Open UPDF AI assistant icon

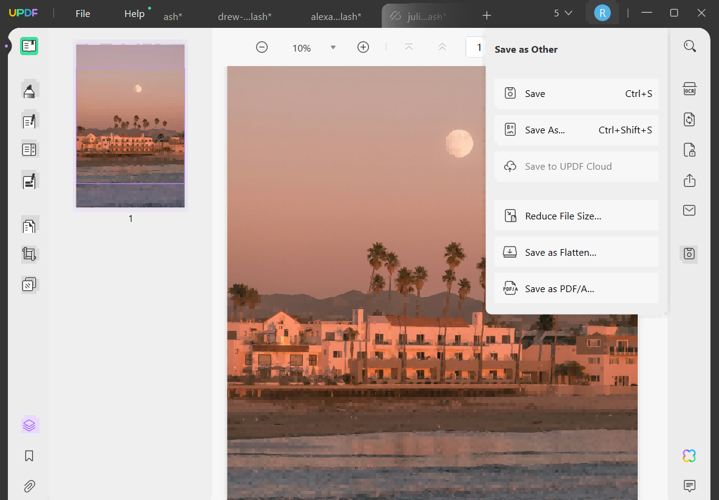point(689,456)
